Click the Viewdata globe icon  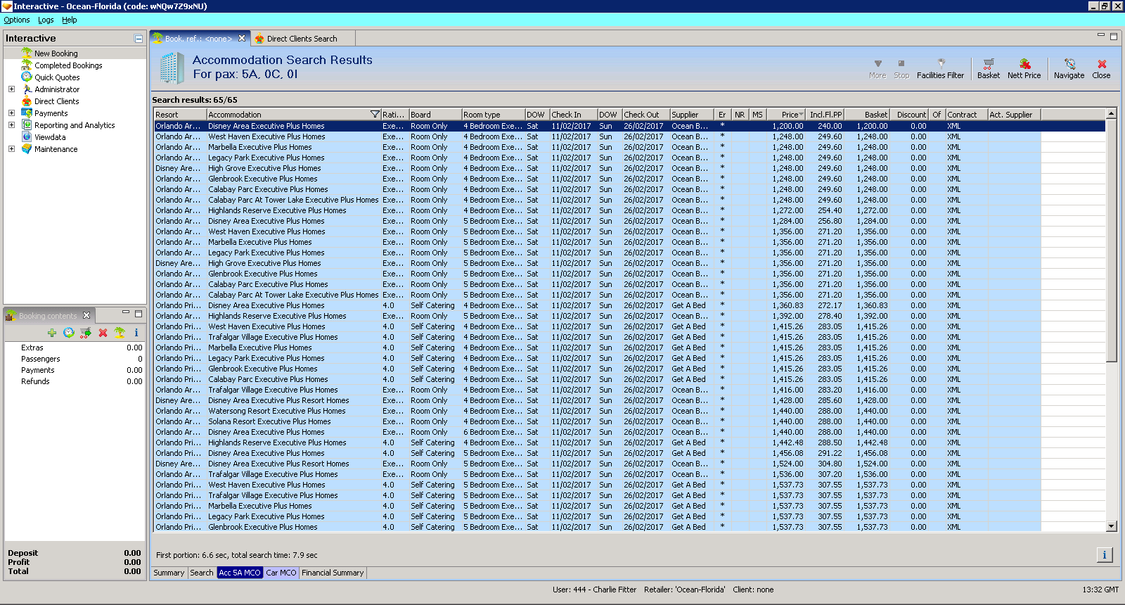point(27,136)
